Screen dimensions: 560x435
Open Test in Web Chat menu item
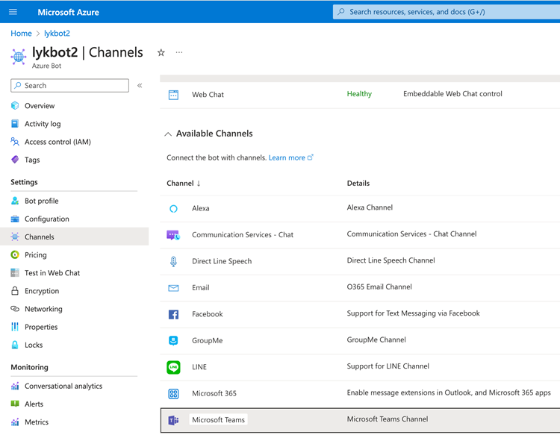point(52,273)
